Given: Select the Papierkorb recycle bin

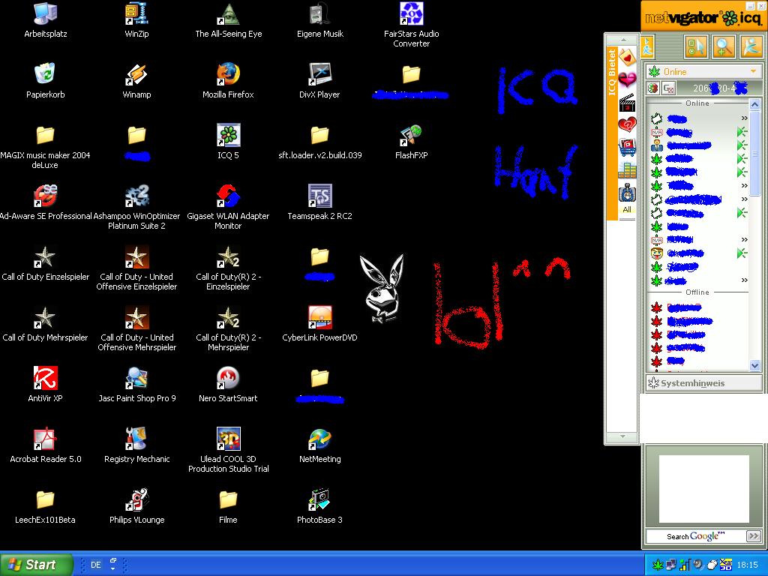Looking at the screenshot, I should (46, 81).
